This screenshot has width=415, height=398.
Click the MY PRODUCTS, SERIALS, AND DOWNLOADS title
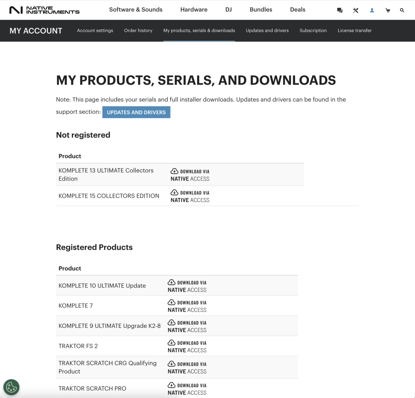(196, 80)
